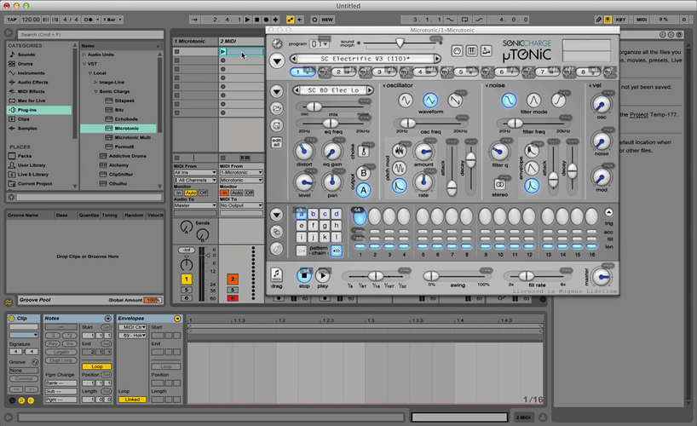Screen dimensions: 697x426
Task: Select the Permut8 plug-in entry
Action: point(124,147)
